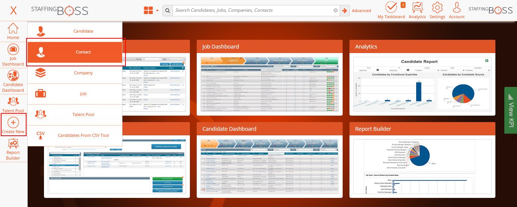Choose Contact in the Create New menu

click(x=75, y=52)
